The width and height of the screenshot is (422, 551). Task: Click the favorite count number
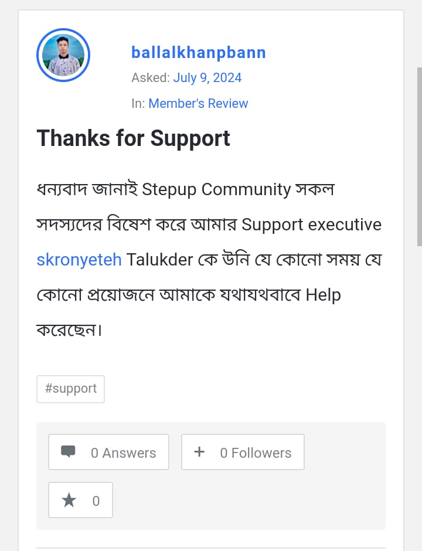point(96,501)
